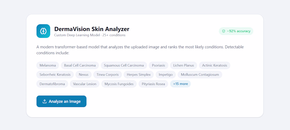Screen dimensions: 290x130
Task: Select the Basal Cell Carcinoma tag
Action: 80,65
